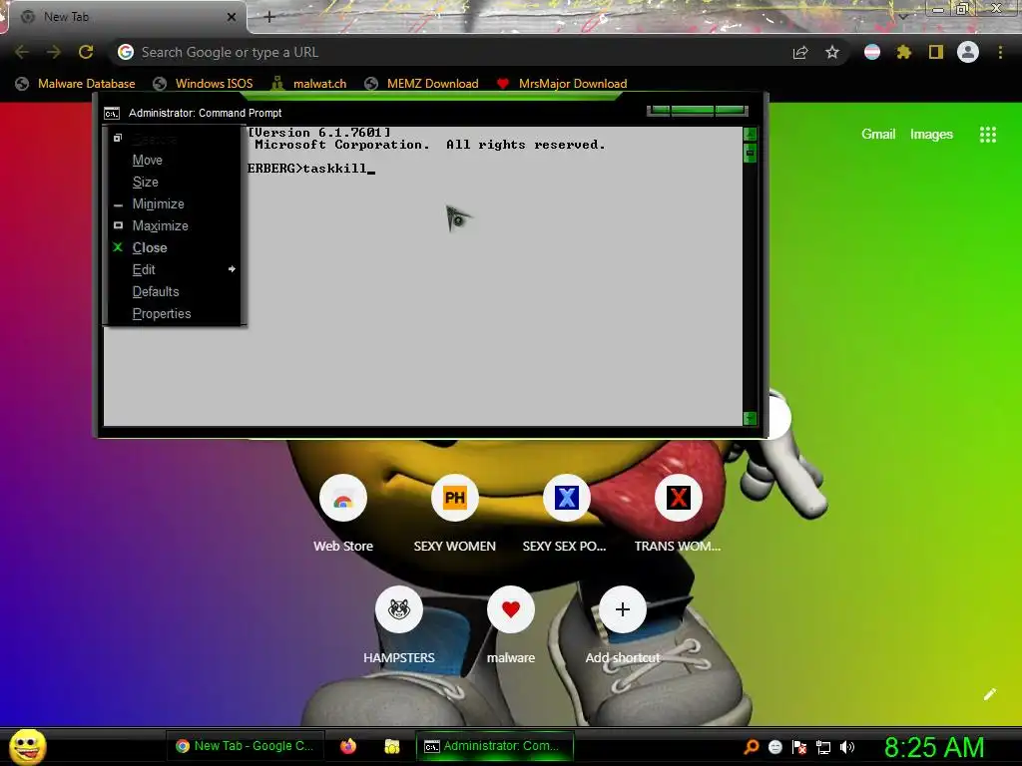The height and width of the screenshot is (766, 1022).
Task: Open the Malware Database bookmark
Action: [76, 84]
